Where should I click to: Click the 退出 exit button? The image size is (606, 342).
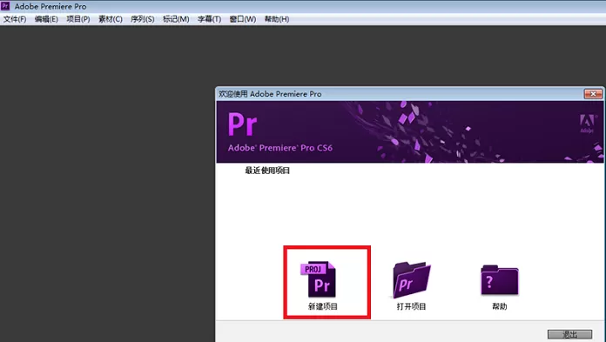(x=569, y=334)
